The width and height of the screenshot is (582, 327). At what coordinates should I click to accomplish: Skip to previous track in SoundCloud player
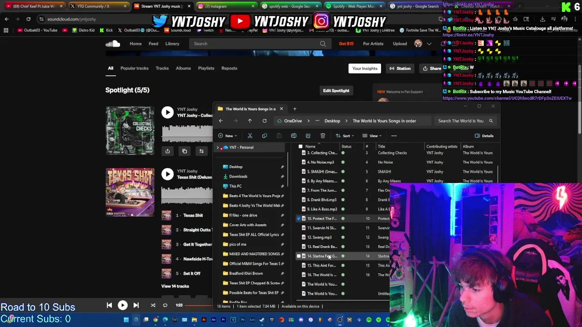(109, 306)
